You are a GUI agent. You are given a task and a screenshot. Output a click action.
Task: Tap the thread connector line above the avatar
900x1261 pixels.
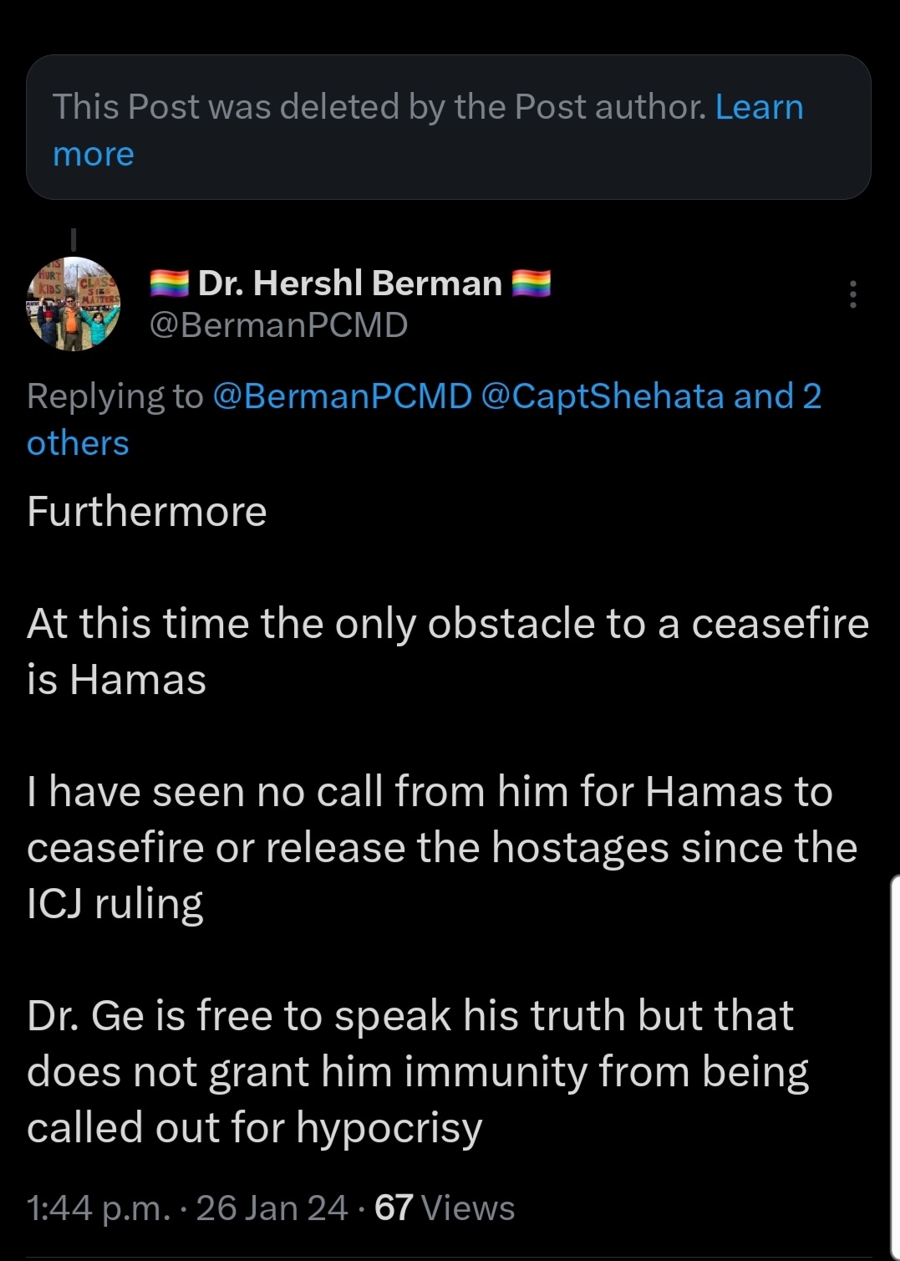point(74,241)
